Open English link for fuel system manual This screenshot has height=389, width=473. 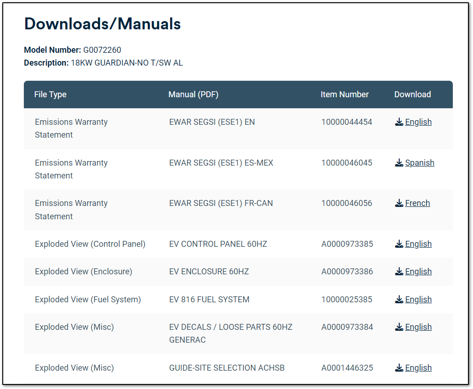coord(418,300)
